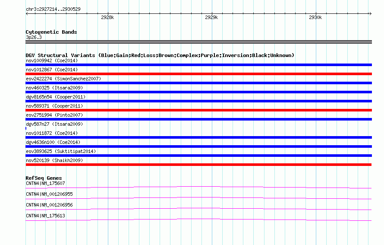Select the blue bar under nsv460325

coord(198,92)
